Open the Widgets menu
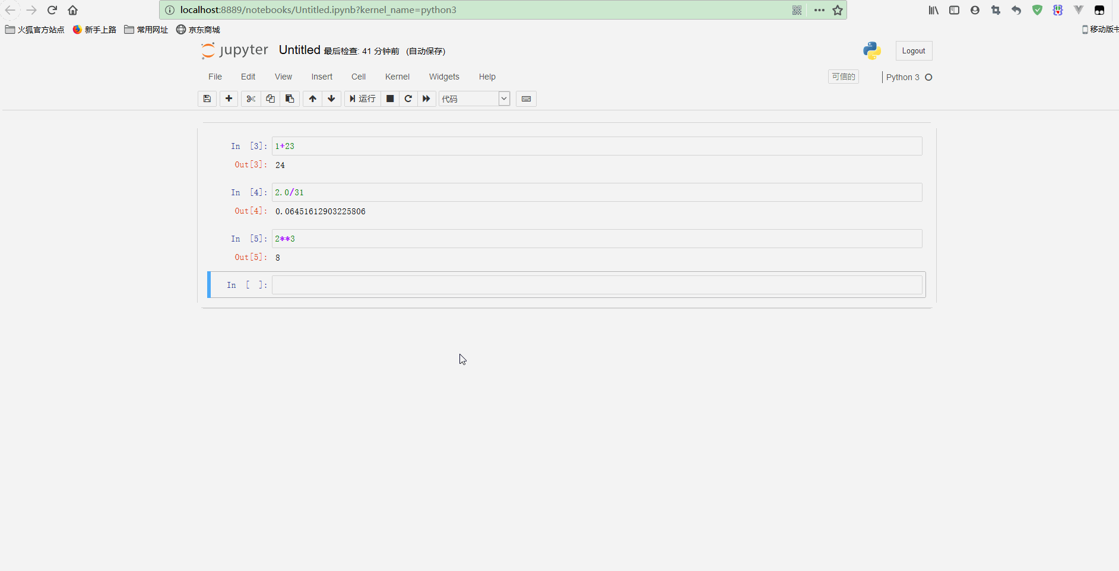The width and height of the screenshot is (1119, 571). point(444,77)
